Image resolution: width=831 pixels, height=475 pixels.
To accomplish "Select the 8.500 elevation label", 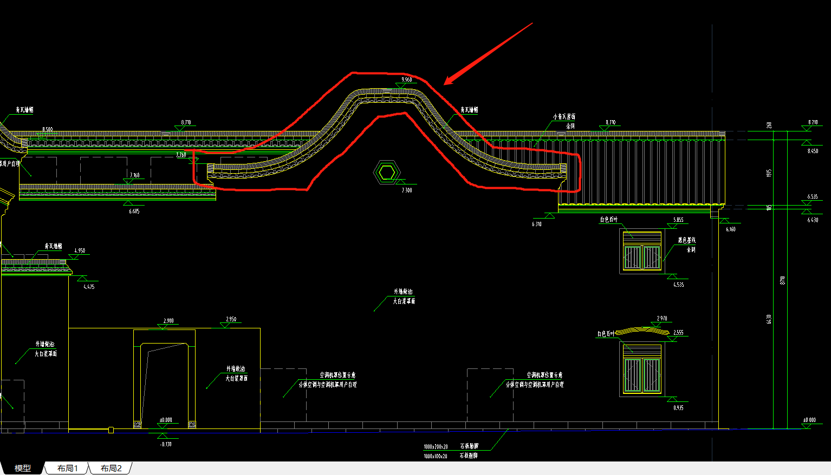I will click(x=48, y=130).
